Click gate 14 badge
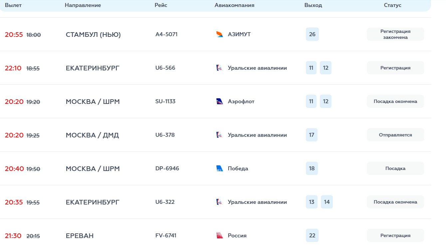Viewport: 446px width, 248px height. [x=327, y=202]
